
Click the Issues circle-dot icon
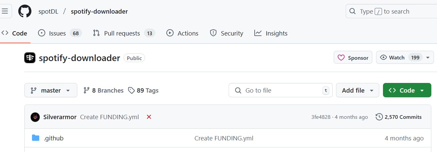point(42,33)
